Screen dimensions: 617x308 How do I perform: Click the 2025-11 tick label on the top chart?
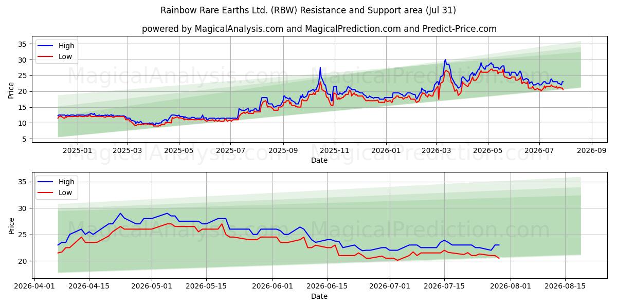point(335,151)
